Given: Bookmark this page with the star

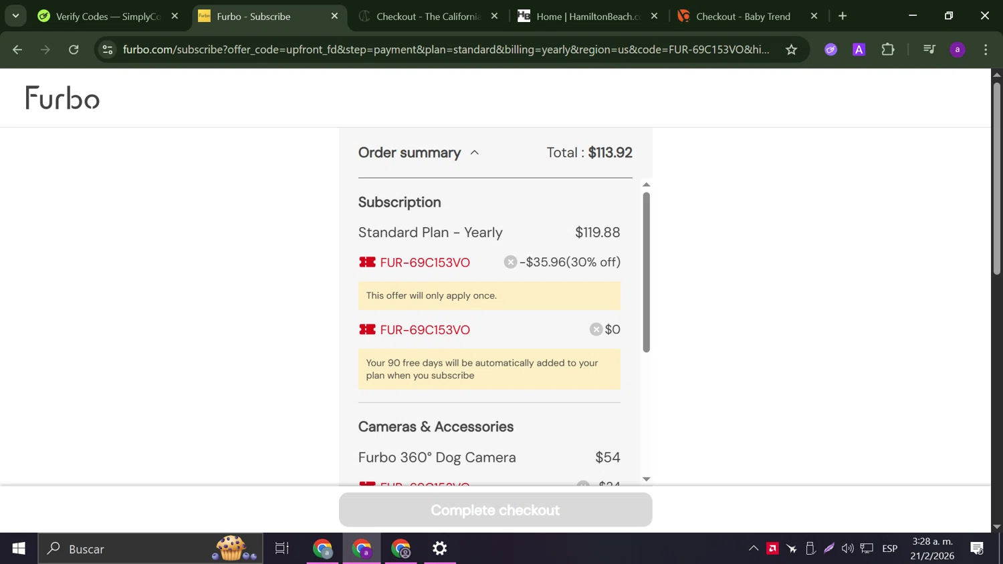Looking at the screenshot, I should coord(792,49).
